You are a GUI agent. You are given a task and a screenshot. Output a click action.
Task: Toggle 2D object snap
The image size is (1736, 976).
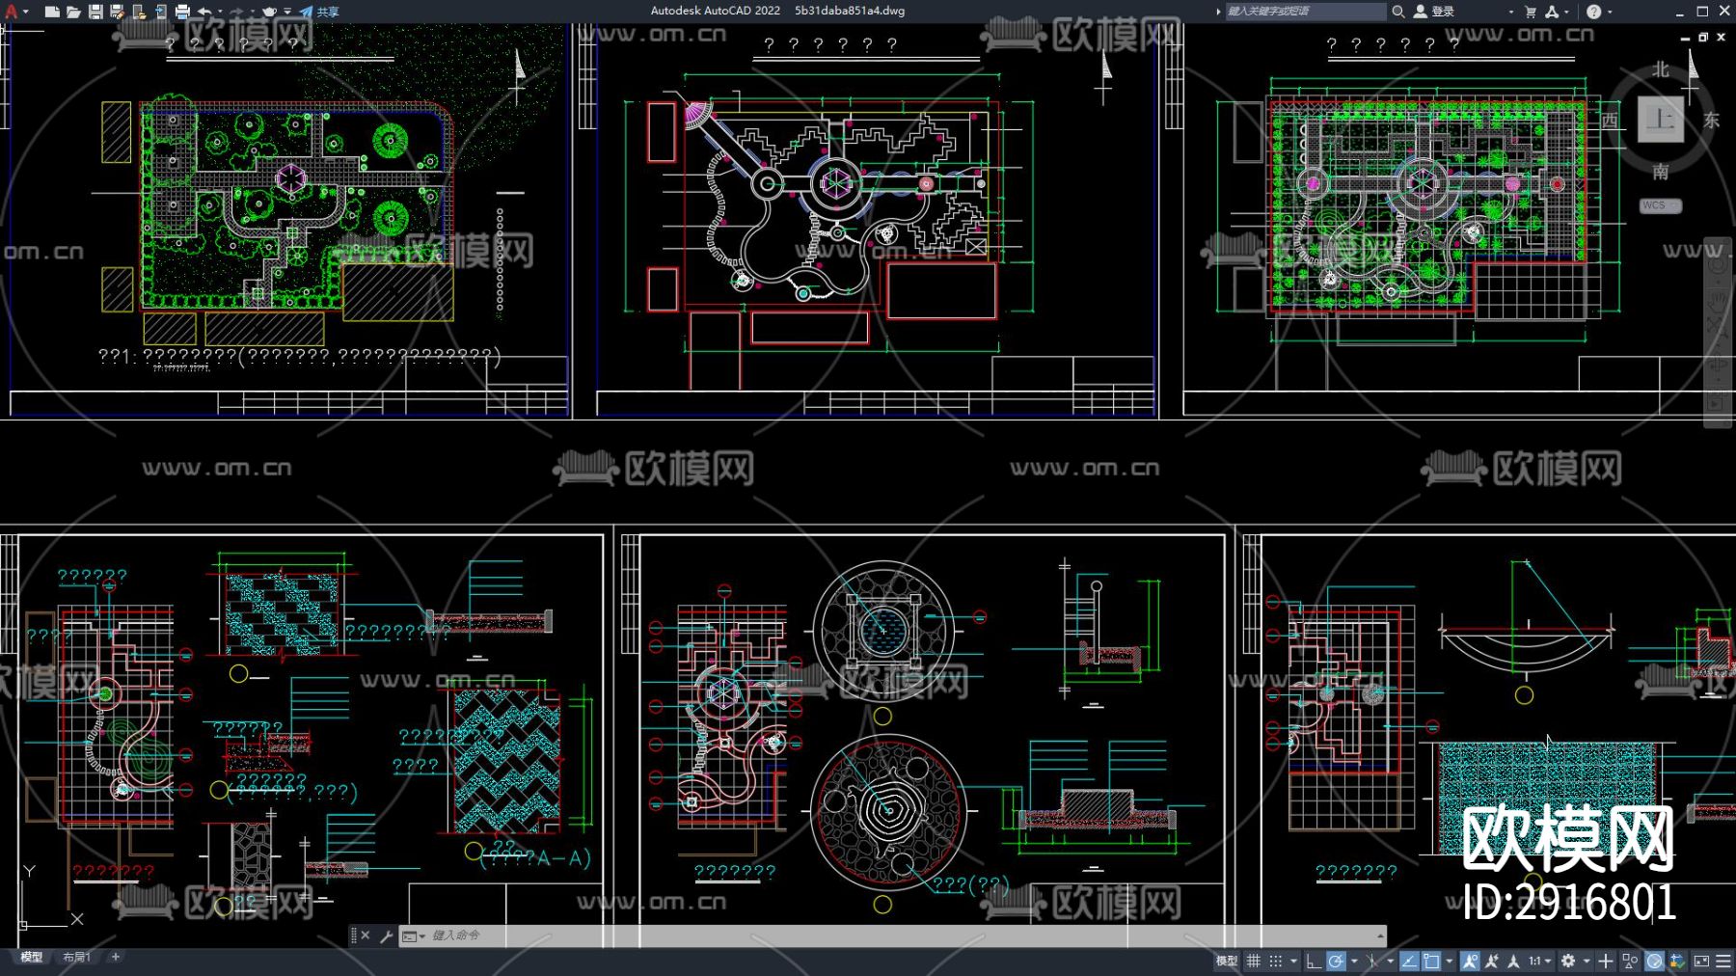[1431, 961]
